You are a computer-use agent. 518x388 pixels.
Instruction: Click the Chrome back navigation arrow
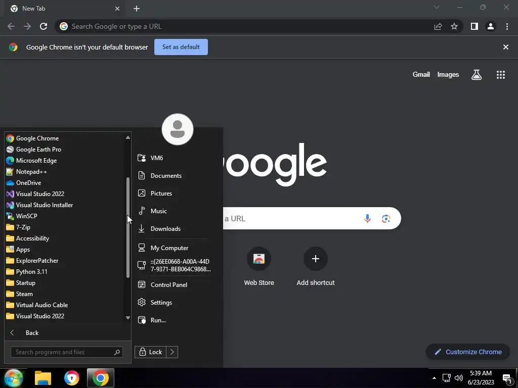coord(11,26)
